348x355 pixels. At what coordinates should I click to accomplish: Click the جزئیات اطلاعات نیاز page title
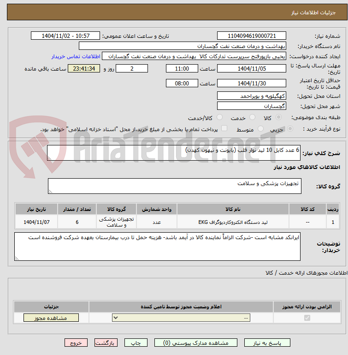pos(313,12)
